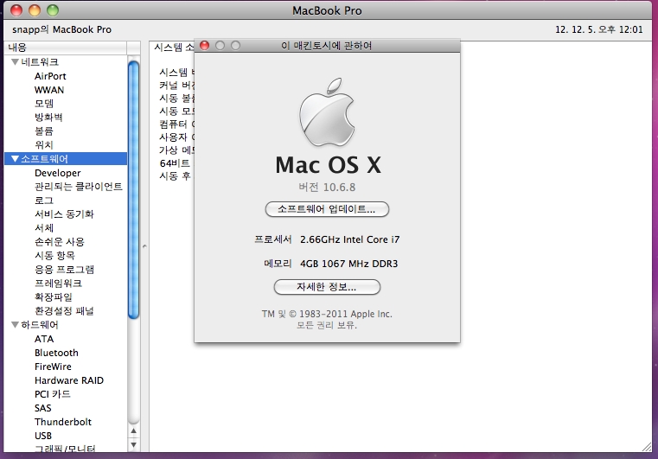The height and width of the screenshot is (459, 658).
Task: Choose 응용 프로그램 in the sidebar
Action: pyautogui.click(x=64, y=270)
